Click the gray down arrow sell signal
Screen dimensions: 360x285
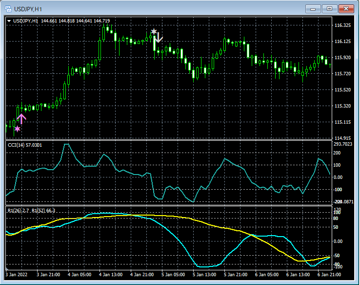pos(159,37)
